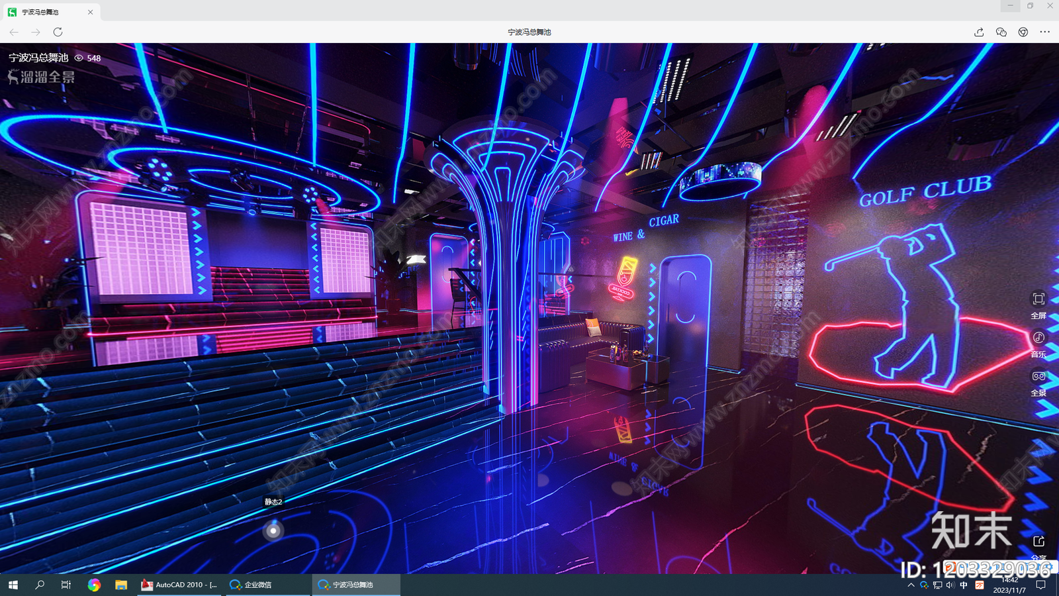Viewport: 1059px width, 596px height.
Task: Expand the hidden system tray icons chevron
Action: [911, 585]
